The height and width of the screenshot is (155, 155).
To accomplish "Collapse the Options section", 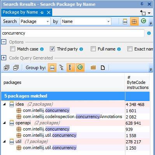I will click(x=4, y=42).
